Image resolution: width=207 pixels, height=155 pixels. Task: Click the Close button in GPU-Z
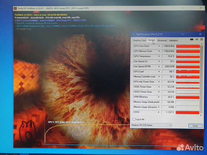coord(195,126)
